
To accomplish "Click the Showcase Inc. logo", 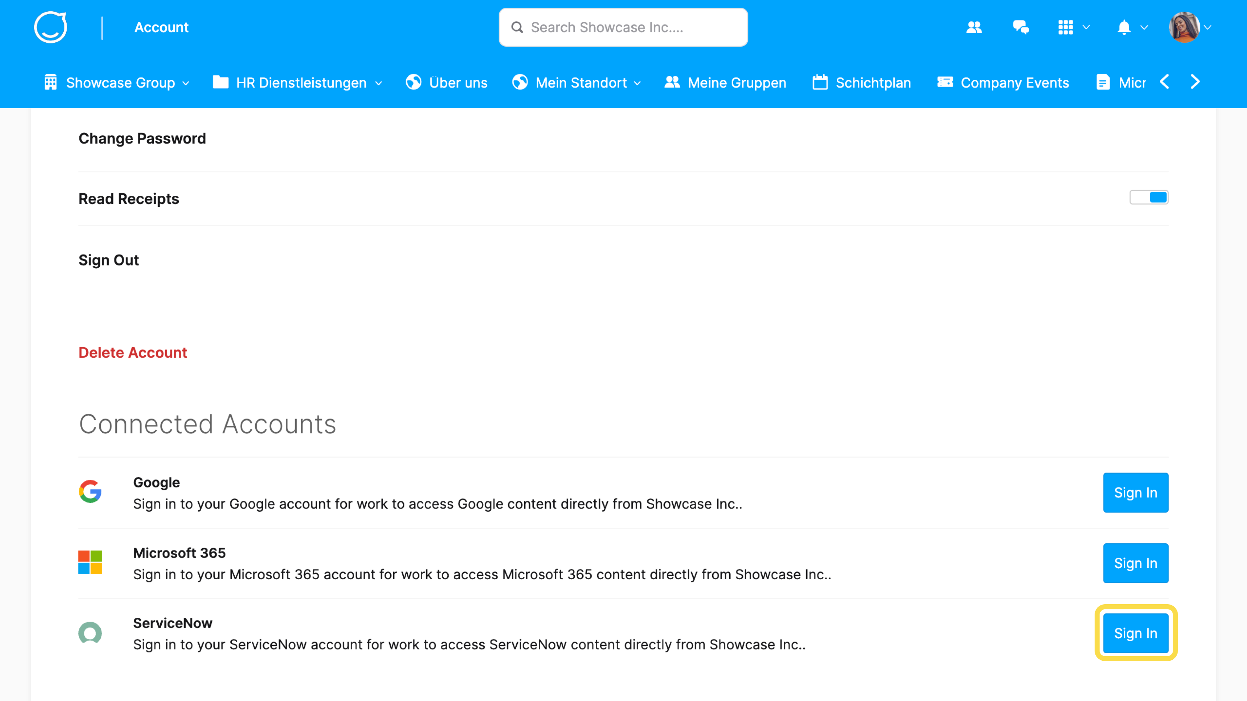I will (x=50, y=27).
